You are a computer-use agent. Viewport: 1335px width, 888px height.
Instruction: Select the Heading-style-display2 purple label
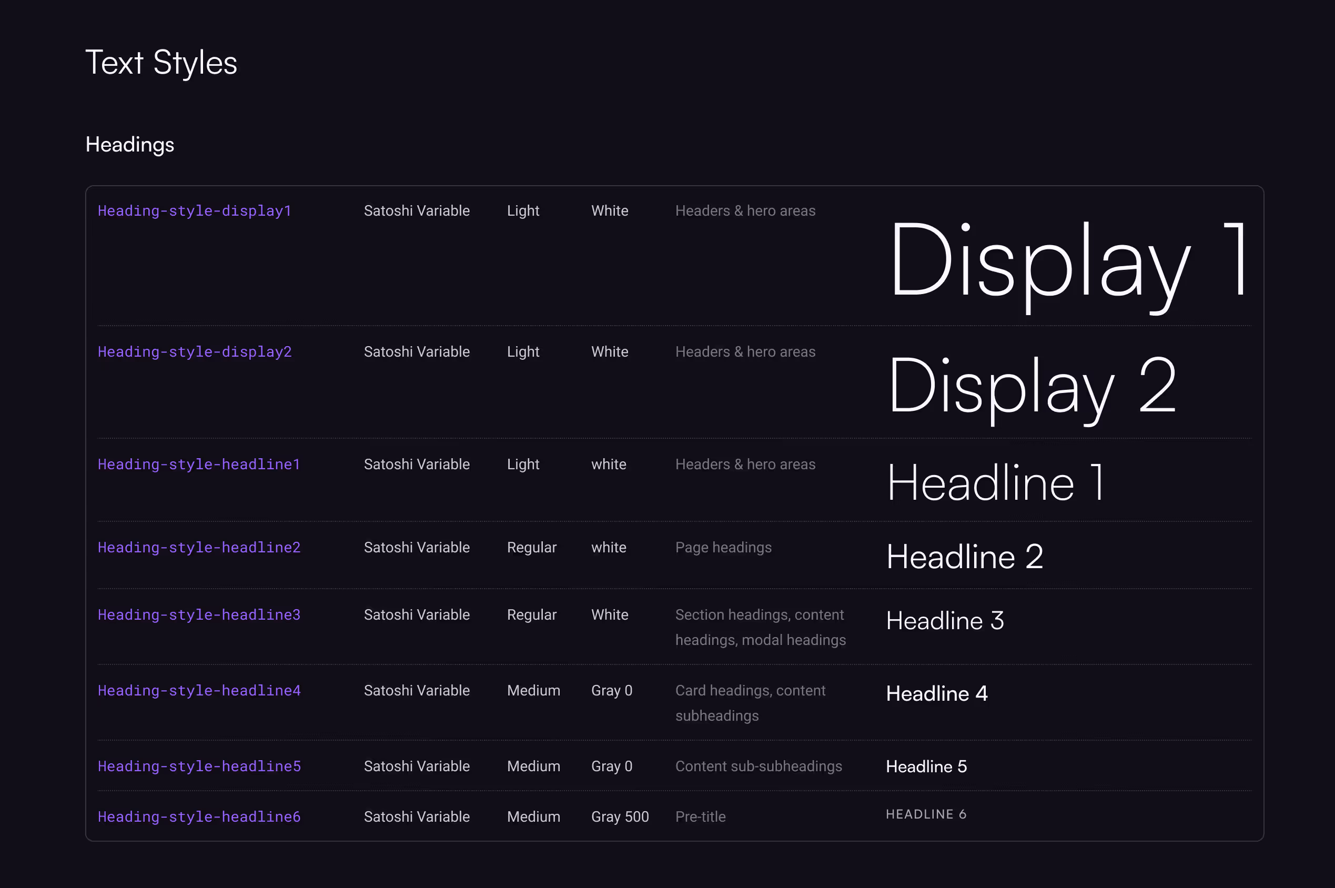pyautogui.click(x=195, y=352)
